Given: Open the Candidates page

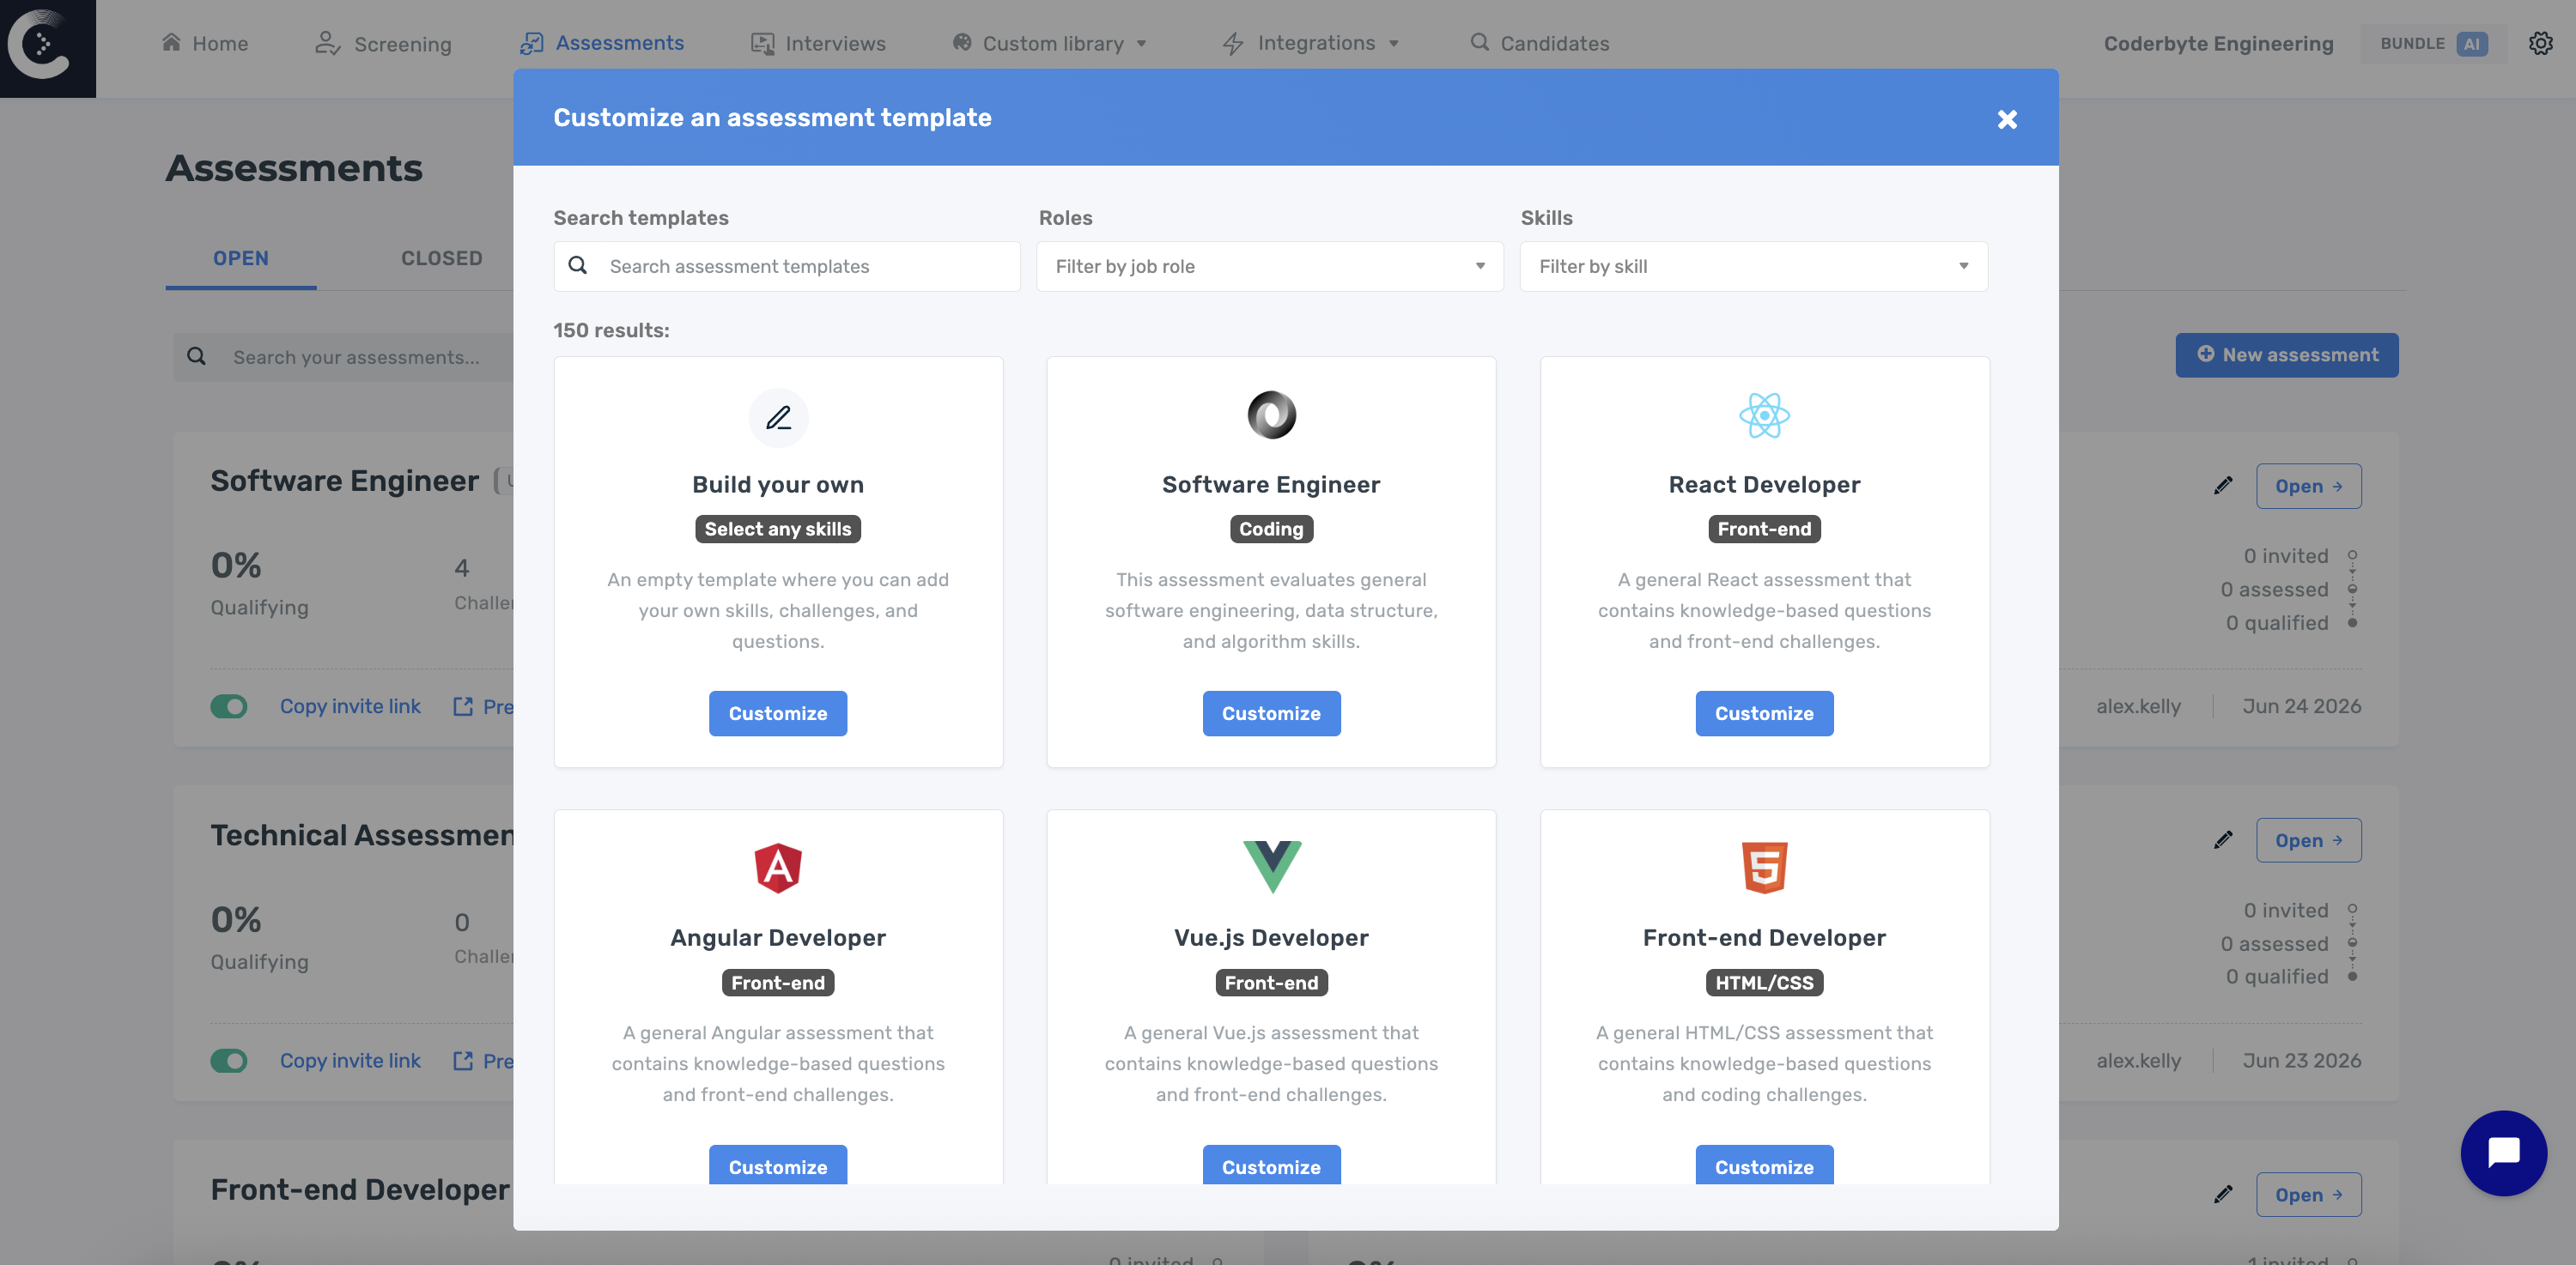Looking at the screenshot, I should click(x=1539, y=43).
